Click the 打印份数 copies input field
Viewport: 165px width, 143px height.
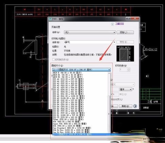click(x=124, y=70)
